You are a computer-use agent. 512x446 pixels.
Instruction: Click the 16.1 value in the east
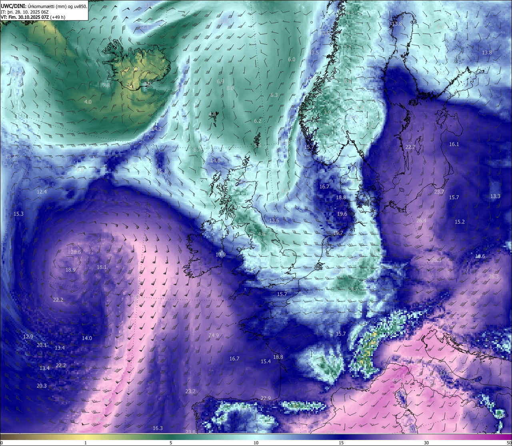[x=454, y=144]
